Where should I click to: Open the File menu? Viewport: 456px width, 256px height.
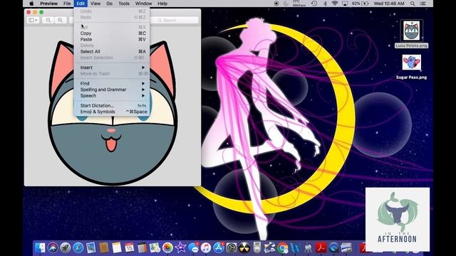click(67, 4)
